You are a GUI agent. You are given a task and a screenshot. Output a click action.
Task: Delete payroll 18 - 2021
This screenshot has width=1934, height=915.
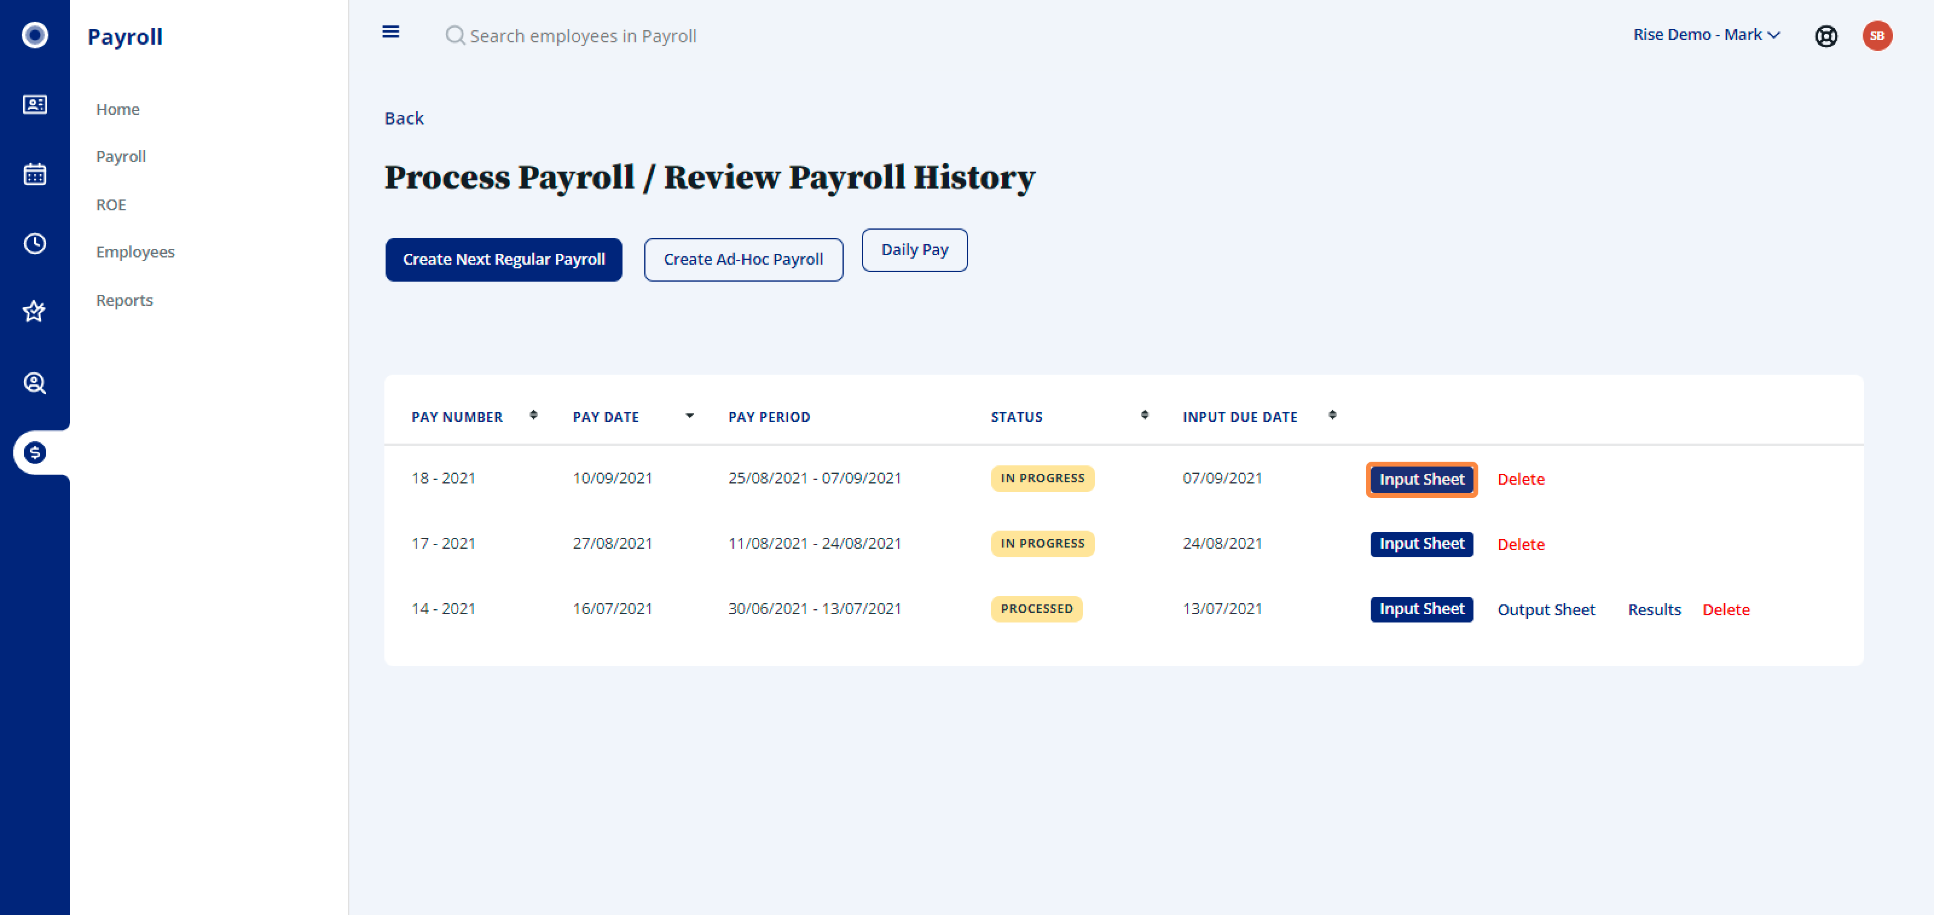[x=1521, y=479]
